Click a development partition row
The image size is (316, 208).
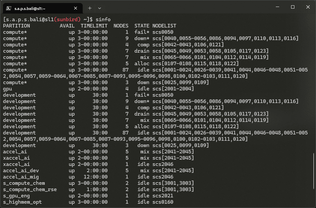[x=19, y=95]
